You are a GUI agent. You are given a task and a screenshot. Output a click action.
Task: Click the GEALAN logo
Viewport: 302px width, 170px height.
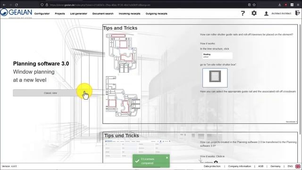(16, 13)
